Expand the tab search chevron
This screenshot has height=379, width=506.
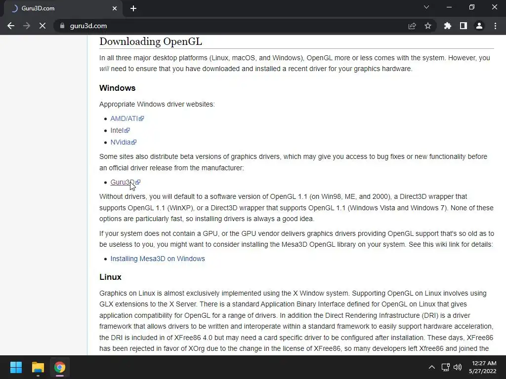[x=426, y=7]
